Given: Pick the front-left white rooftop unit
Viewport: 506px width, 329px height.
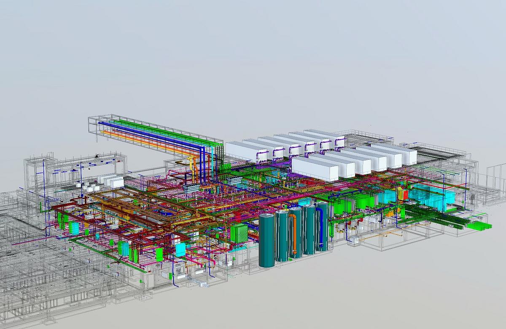Looking at the screenshot, I should (315, 167).
